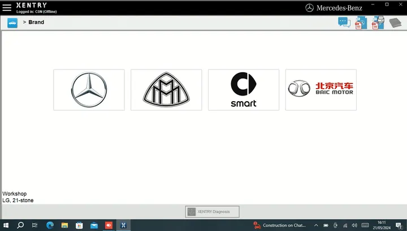Viewport: 407px width, 231px height.
Task: Choose the BAIC Motor brand tile
Action: click(x=321, y=90)
